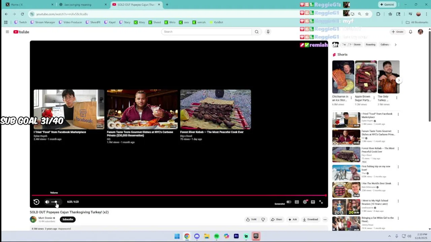Play end-screen Fanum Taste Tests GQ video
The image size is (431, 242).
(142, 109)
